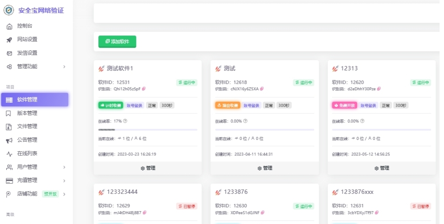Expand the 管理功能 submenu arrow
This screenshot has height=224, width=444.
click(64, 67)
